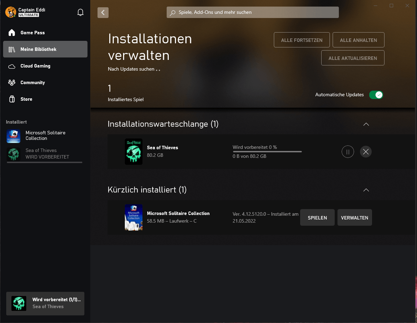Cancel the Sea of Thieves installation
This screenshot has width=417, height=323.
[366, 152]
